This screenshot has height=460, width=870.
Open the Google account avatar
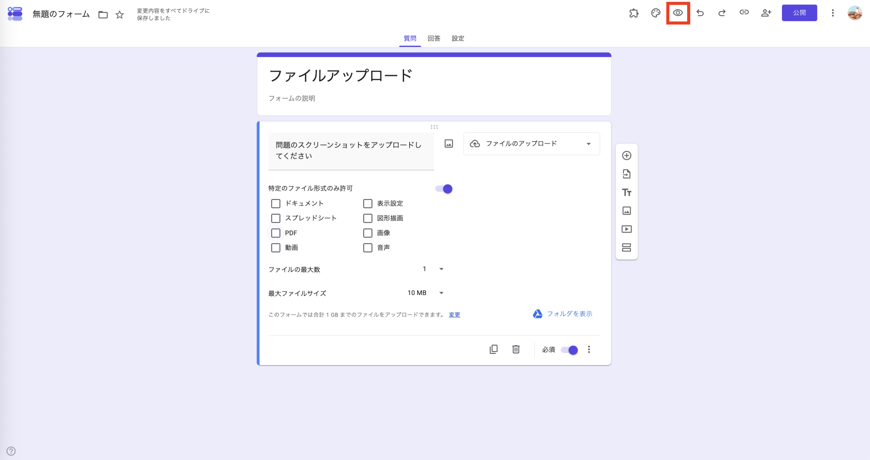coord(855,13)
